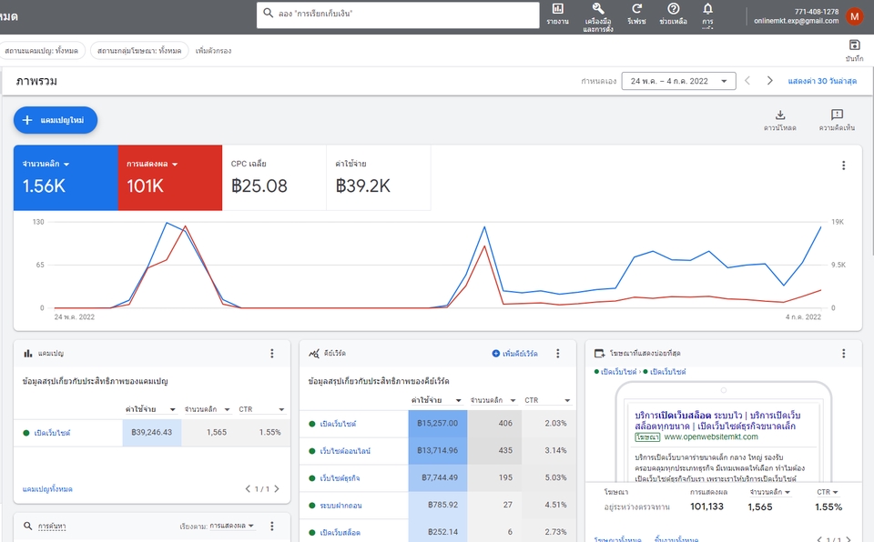This screenshot has width=874, height=542.
Task: Open the scorecard chart three-dot menu
Action: coord(843,166)
